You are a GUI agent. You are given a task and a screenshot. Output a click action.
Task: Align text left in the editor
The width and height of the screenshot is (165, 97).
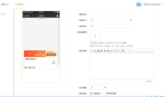[x=102, y=51]
